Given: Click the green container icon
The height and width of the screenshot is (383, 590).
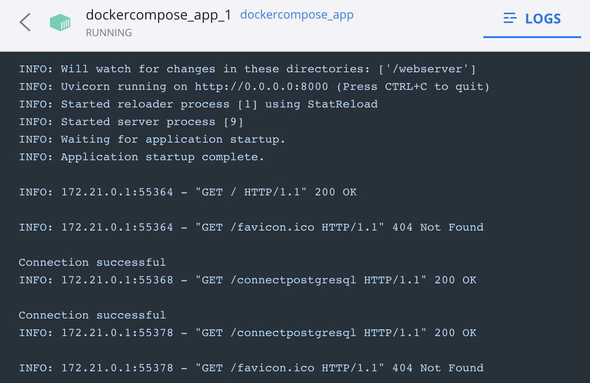Looking at the screenshot, I should click(x=60, y=22).
